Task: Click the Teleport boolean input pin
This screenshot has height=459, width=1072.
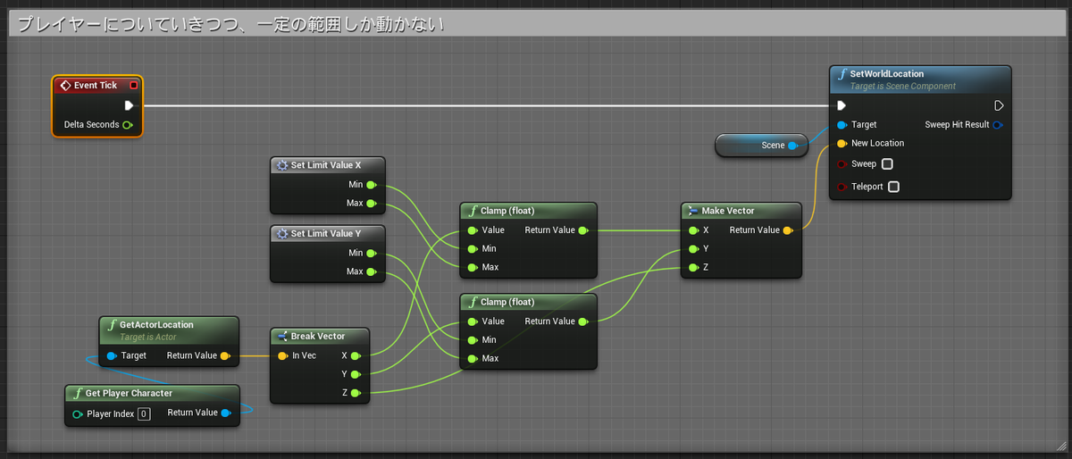Action: click(842, 187)
